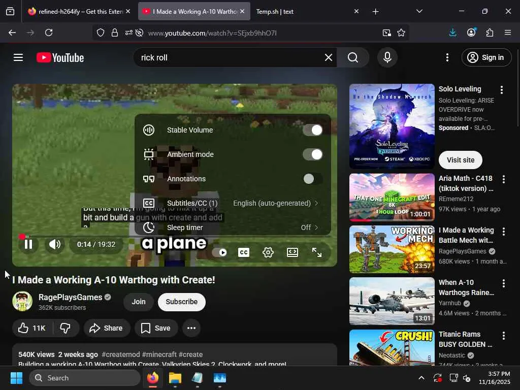Click the Windows taskbar Search box

[85, 378]
